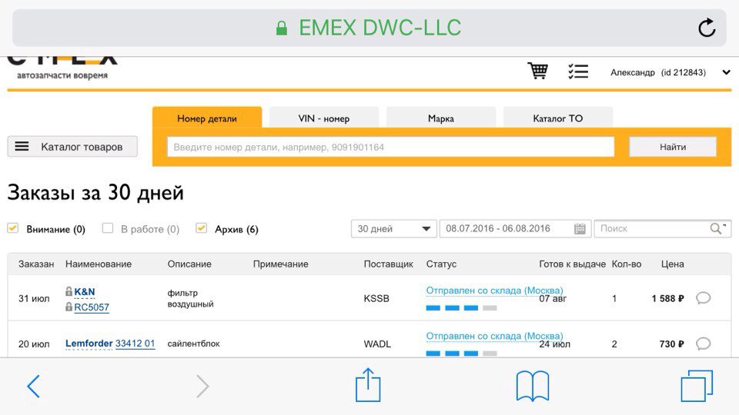Go back with the Safari back arrow

tap(33, 387)
